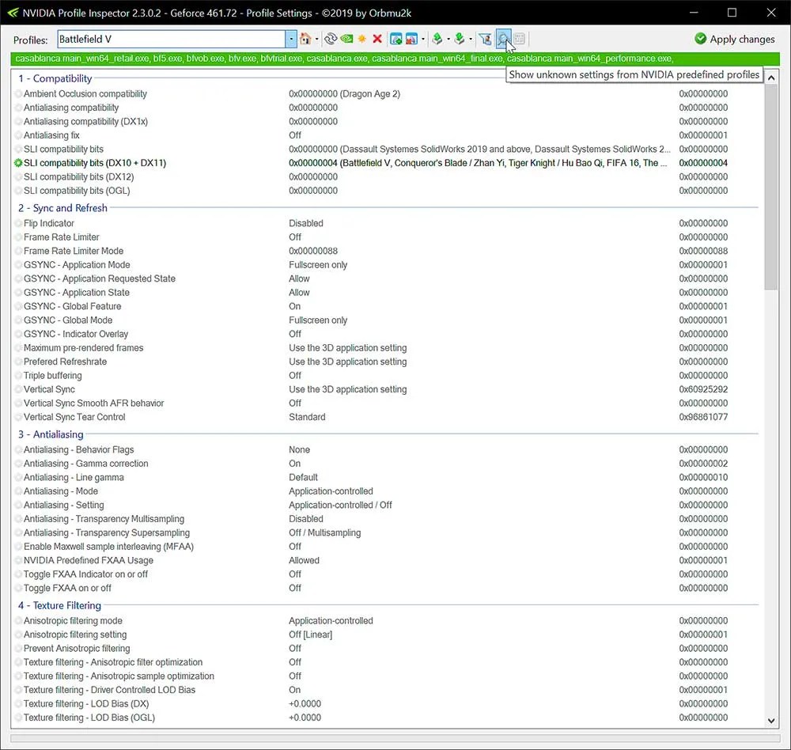This screenshot has width=791, height=750.
Task: Open the export profiles dropdown arrow
Action: pyautogui.click(x=449, y=38)
